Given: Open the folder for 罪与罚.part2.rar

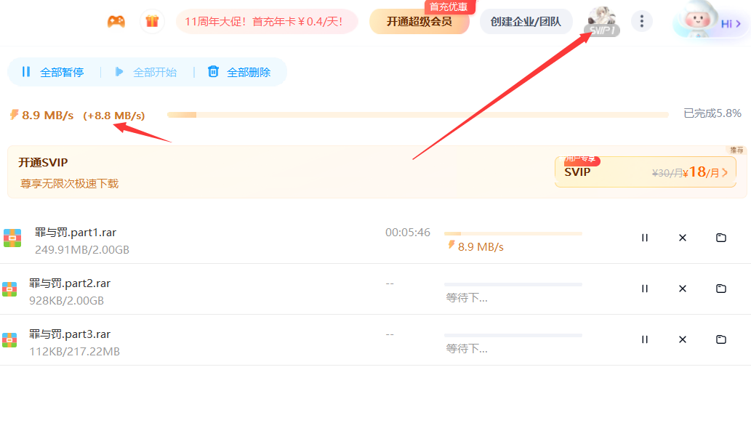Looking at the screenshot, I should point(720,289).
